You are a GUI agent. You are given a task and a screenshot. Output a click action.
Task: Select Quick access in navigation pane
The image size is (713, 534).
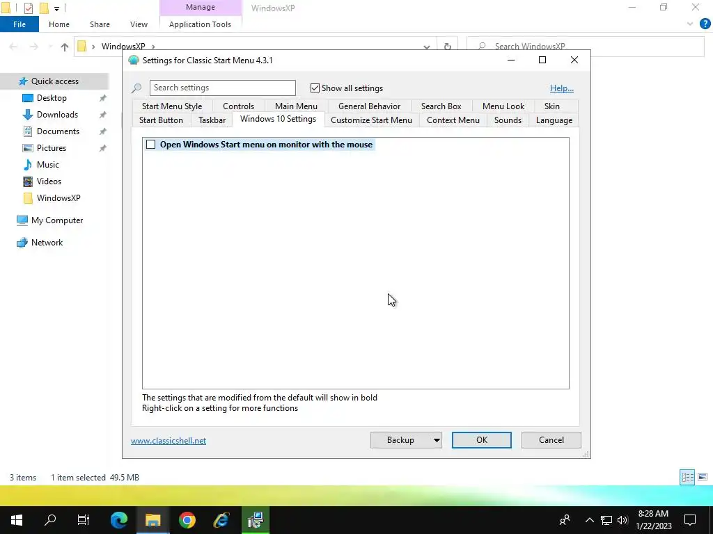point(54,81)
